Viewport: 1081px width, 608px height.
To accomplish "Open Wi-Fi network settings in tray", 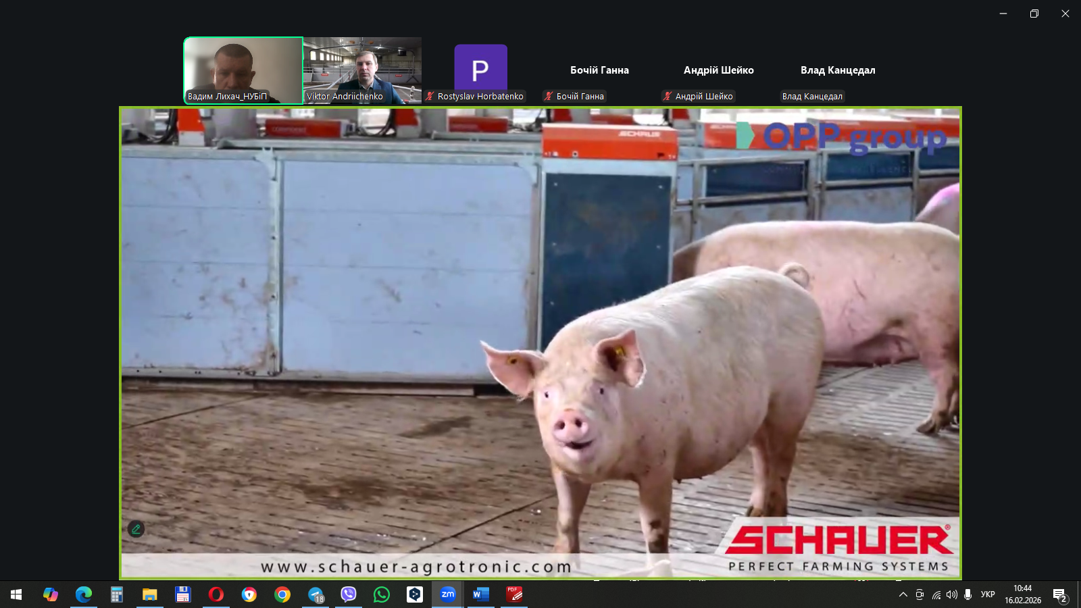I will pos(936,594).
